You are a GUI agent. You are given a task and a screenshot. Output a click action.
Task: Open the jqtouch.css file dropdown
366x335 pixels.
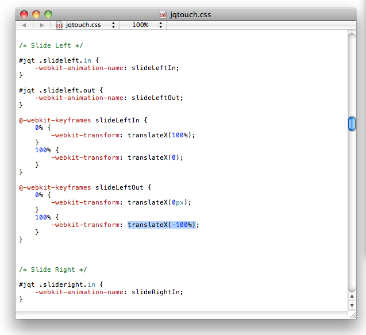click(x=85, y=25)
